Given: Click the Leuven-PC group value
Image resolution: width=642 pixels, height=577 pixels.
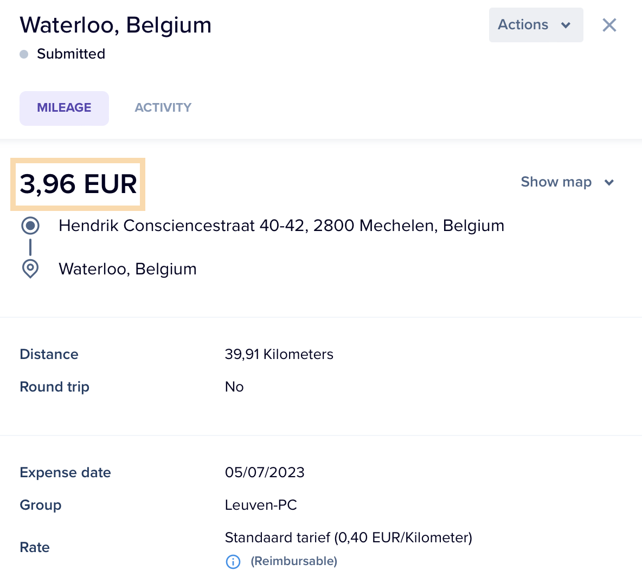Looking at the screenshot, I should click(x=261, y=505).
